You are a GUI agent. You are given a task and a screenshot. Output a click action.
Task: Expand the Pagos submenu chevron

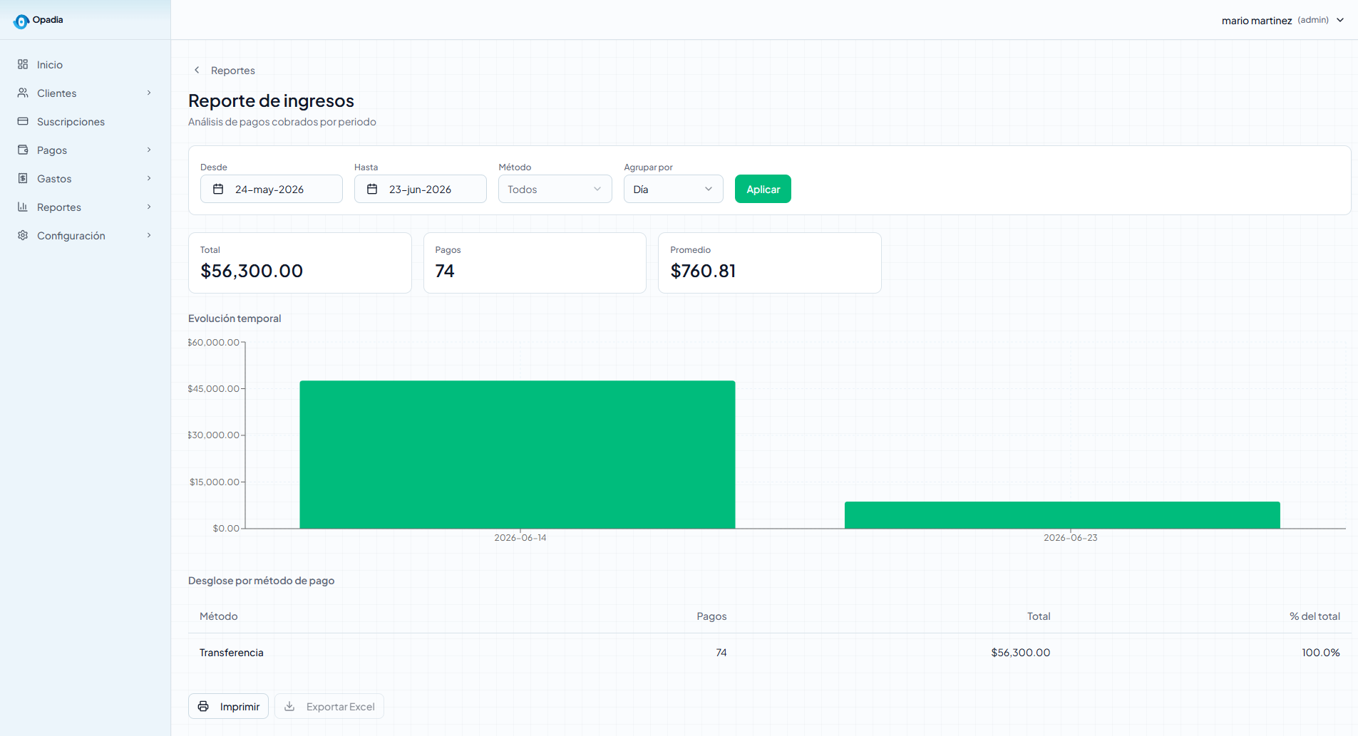click(149, 150)
